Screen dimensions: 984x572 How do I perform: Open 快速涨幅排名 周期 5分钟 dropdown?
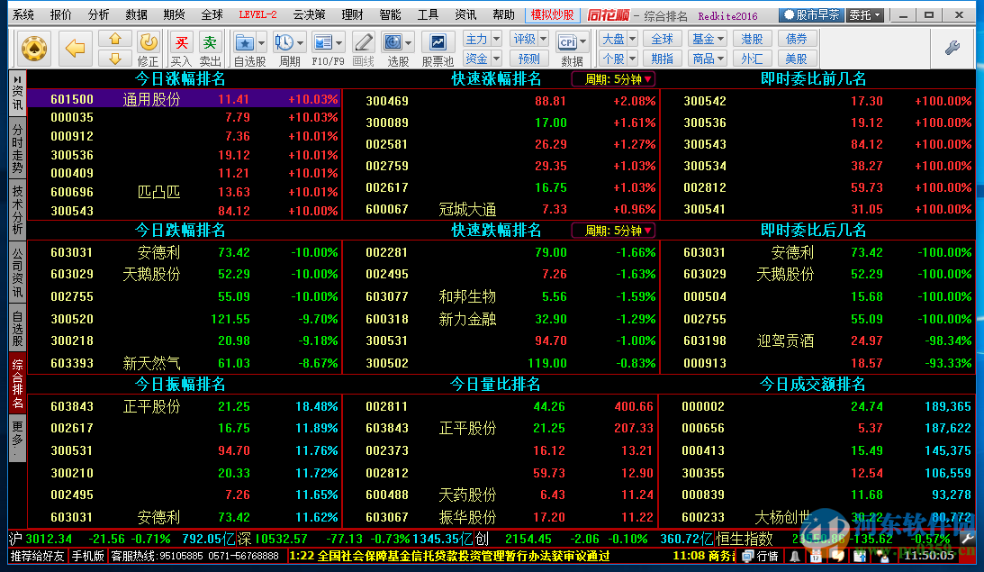tap(613, 79)
